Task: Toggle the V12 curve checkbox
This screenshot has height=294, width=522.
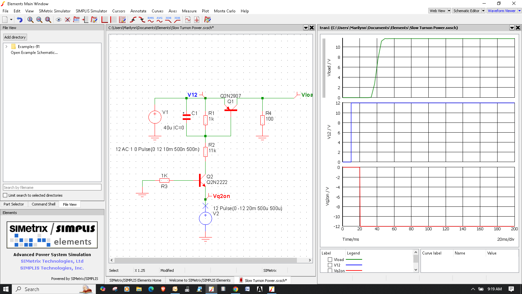Action: pos(330,265)
